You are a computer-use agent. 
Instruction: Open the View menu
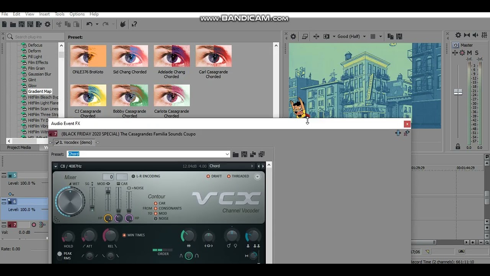(29, 14)
